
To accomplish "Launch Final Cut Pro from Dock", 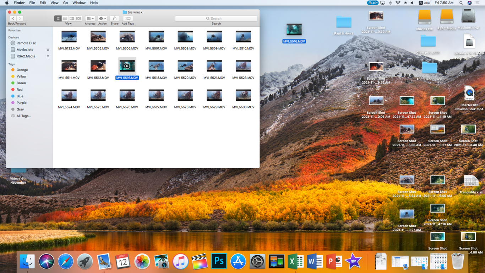I will [200, 262].
